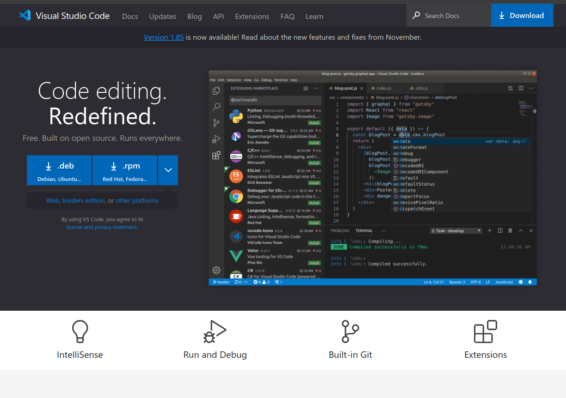Click the JavaScript language mode in the status bar
Screen dimensions: 566x398
coord(504,282)
